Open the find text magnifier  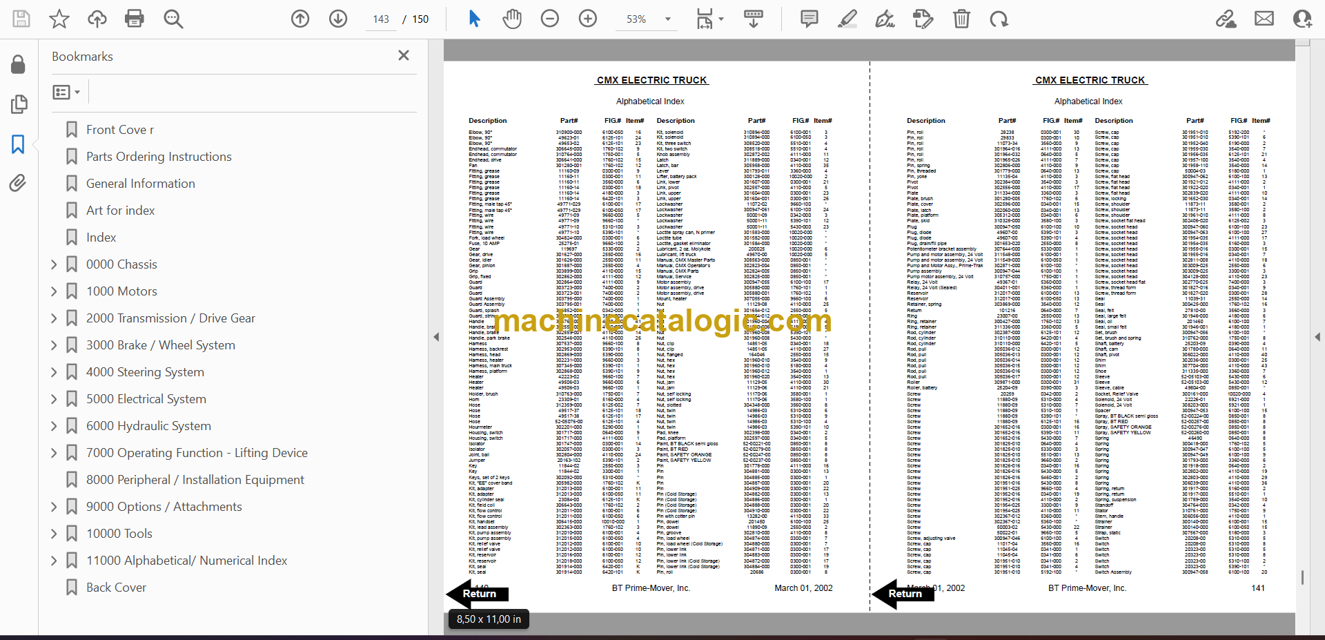(x=173, y=19)
